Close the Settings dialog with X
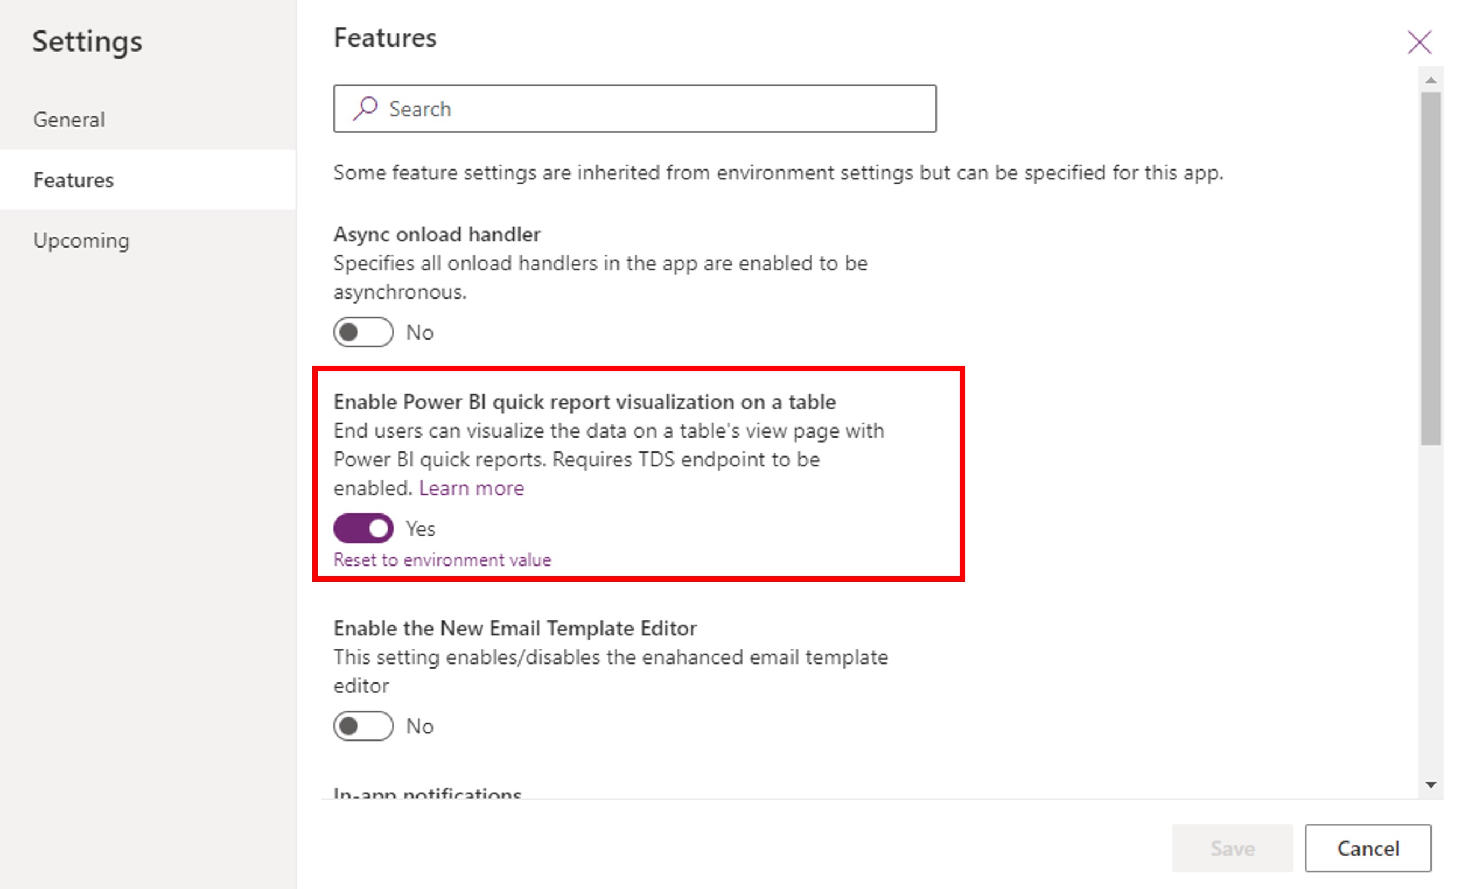This screenshot has width=1462, height=889. tap(1419, 42)
